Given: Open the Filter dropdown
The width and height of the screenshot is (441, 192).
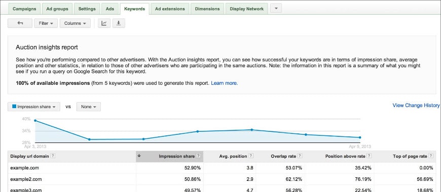Looking at the screenshot, I should tap(46, 23).
